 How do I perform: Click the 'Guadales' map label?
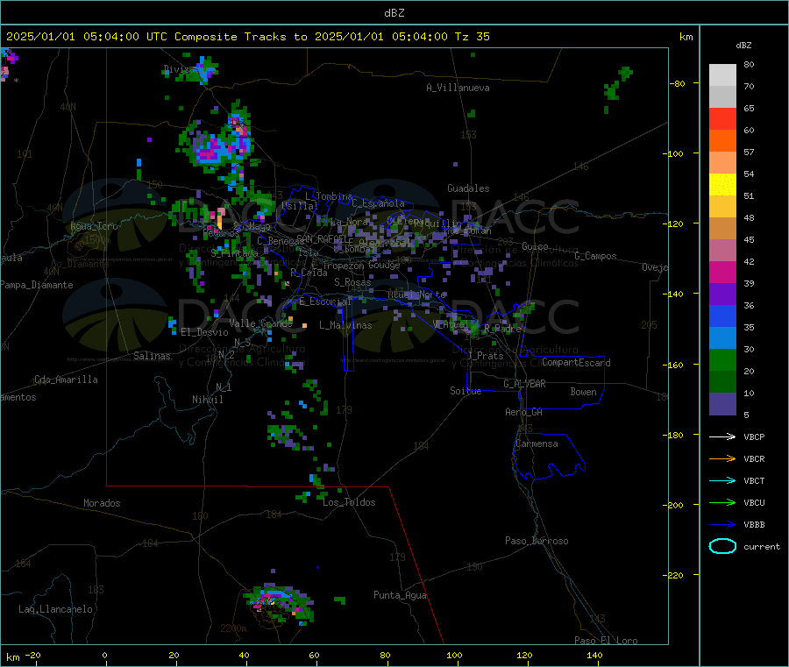coord(468,188)
